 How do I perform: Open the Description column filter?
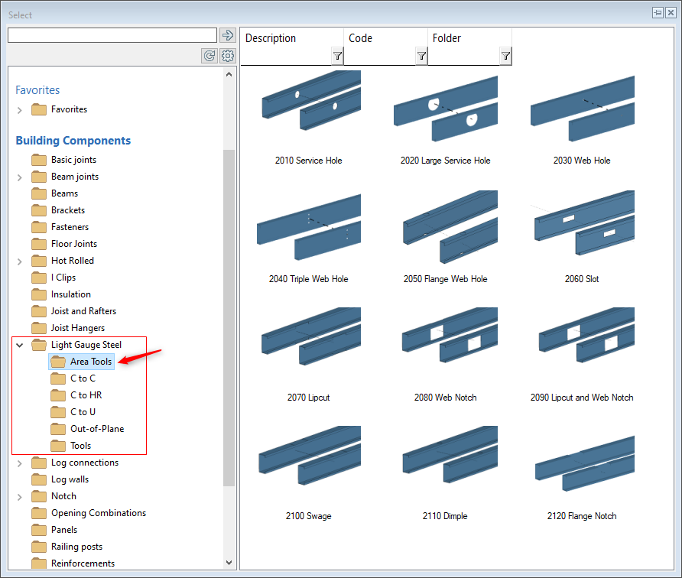pyautogui.click(x=337, y=56)
